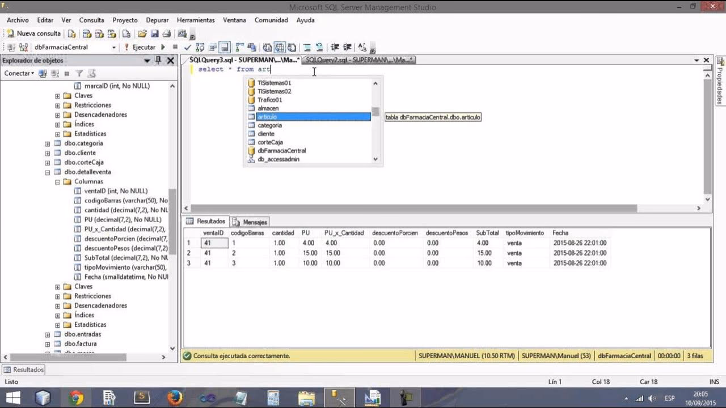Screen dimensions: 726x408
Task: Pin the Explorador de objetos panel
Action: click(158, 60)
